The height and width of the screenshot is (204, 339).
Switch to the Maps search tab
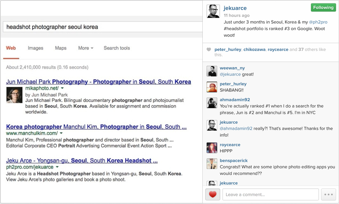click(61, 48)
